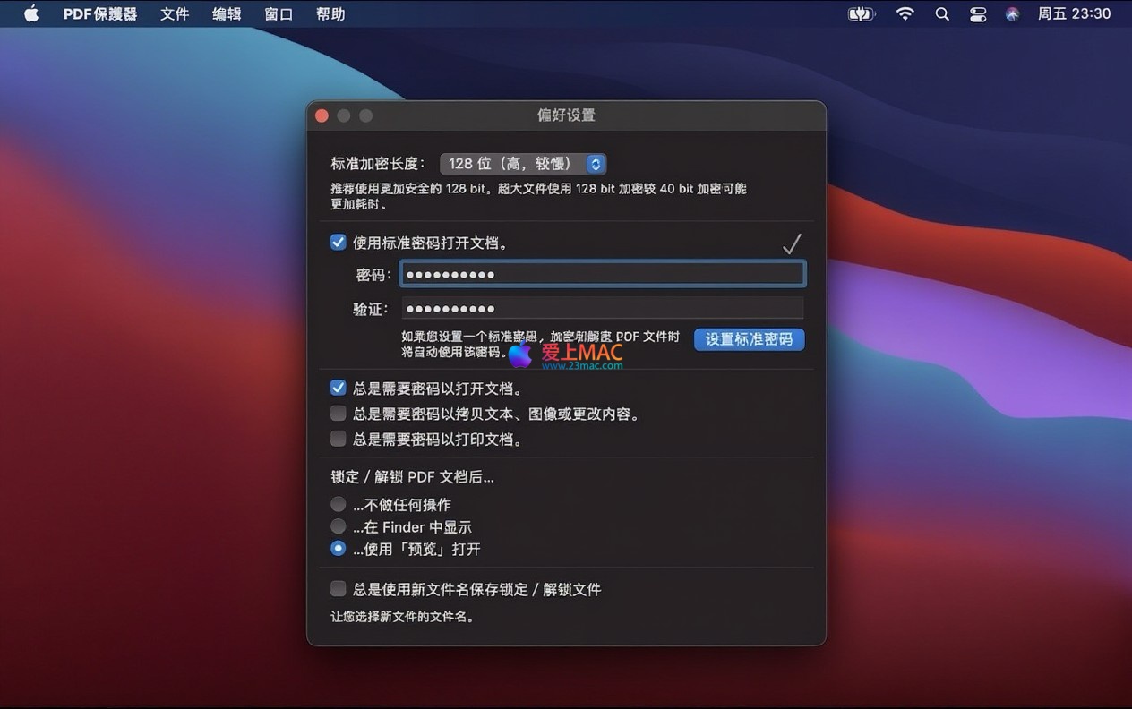Enable 总是需要密码以拷贝文本、图像或更改内容 checkbox

click(339, 414)
